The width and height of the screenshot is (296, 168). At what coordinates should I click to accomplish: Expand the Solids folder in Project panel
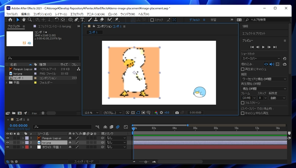[7, 83]
